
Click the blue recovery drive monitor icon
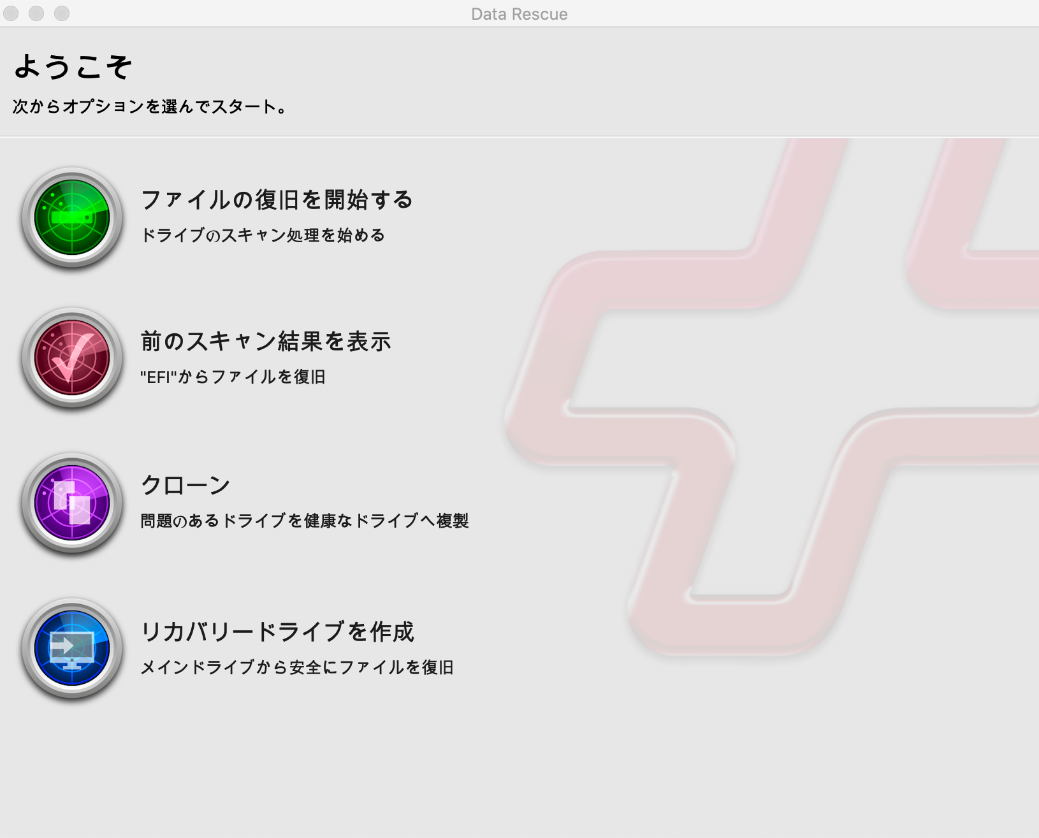point(72,649)
